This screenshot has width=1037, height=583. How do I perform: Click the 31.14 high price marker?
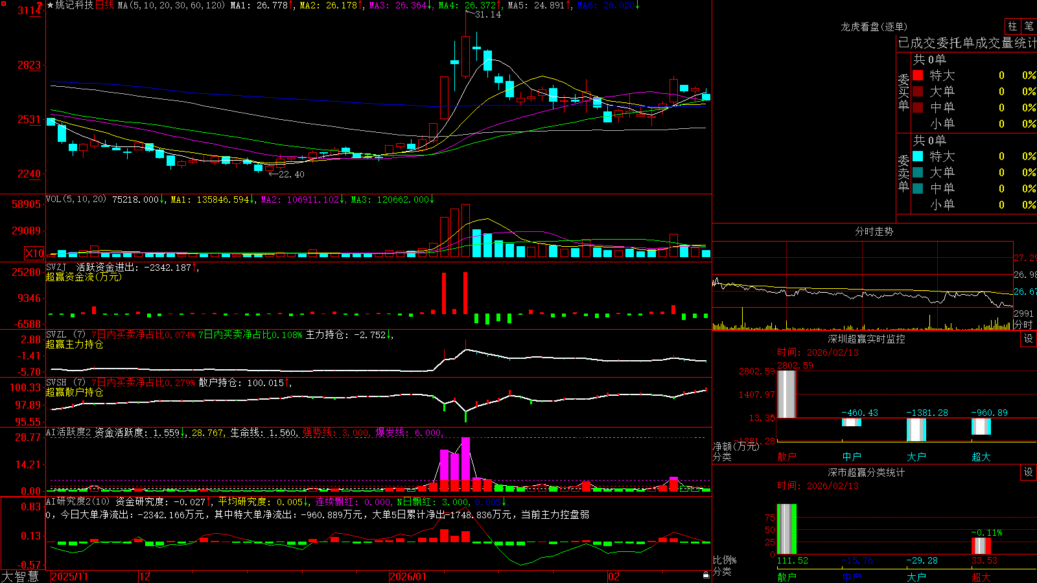point(487,14)
